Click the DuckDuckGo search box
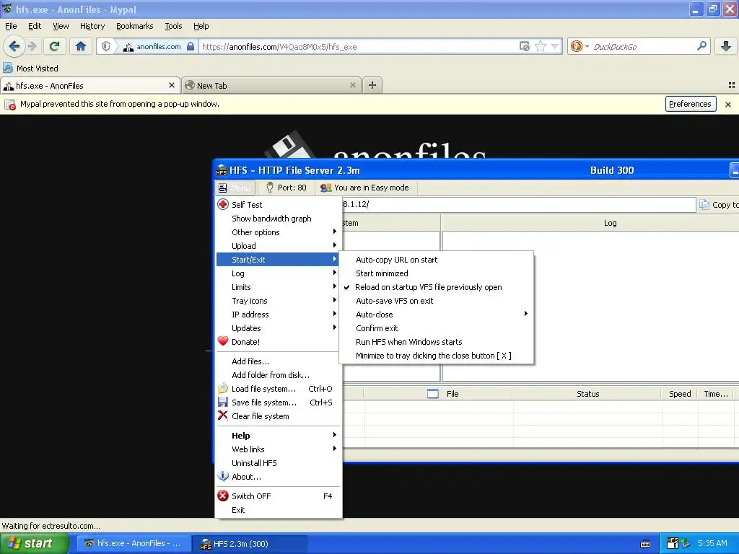Image resolution: width=739 pixels, height=554 pixels. click(641, 46)
